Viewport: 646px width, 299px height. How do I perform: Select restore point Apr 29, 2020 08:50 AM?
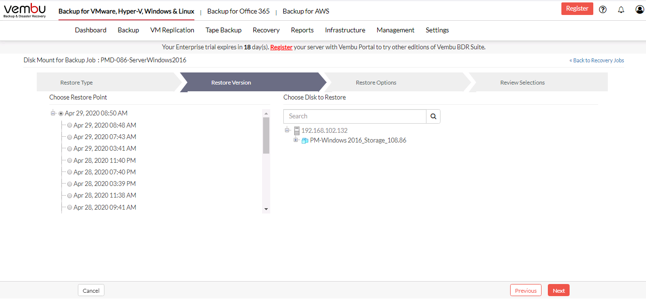pyautogui.click(x=61, y=114)
